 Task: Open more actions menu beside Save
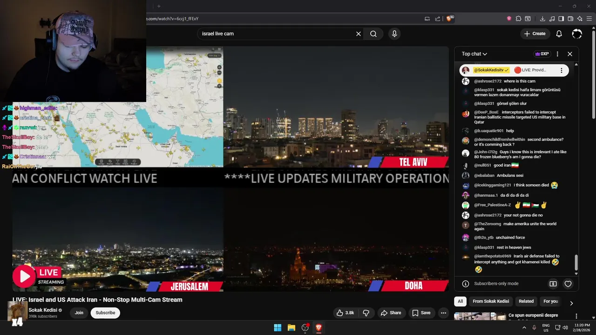443,313
